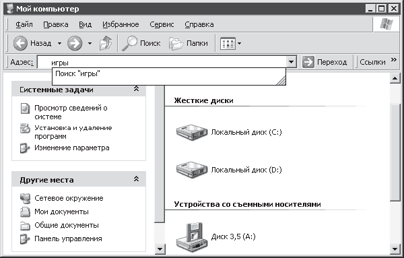
Task: Click Установка и удаление программ link
Action: 73,132
